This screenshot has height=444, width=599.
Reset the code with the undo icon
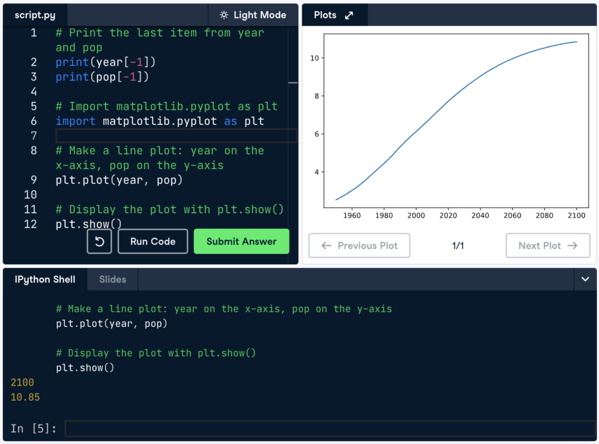coord(99,241)
